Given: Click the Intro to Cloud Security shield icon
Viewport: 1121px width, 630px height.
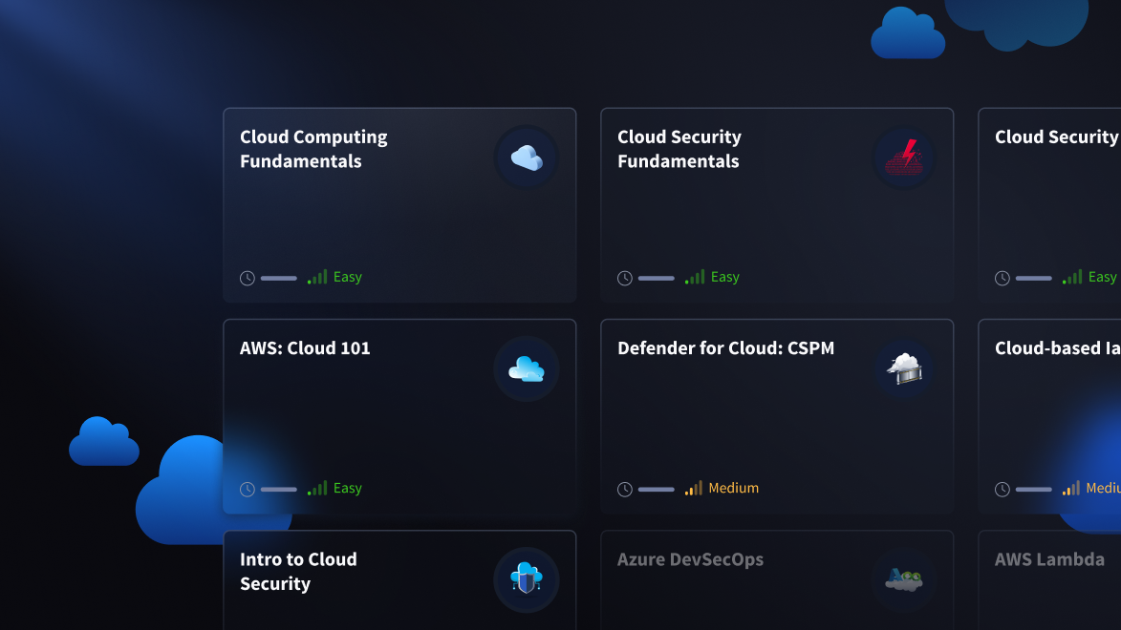Looking at the screenshot, I should point(527,579).
